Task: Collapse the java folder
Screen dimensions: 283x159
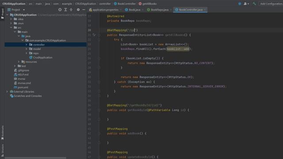Action: tap(19, 36)
